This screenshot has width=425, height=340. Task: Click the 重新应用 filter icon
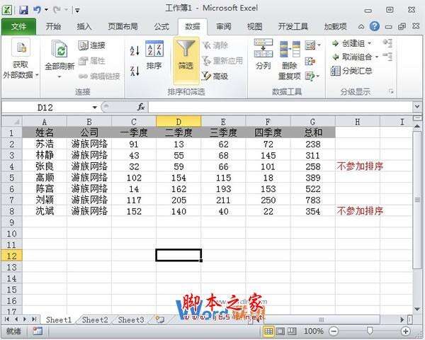[x=207, y=60]
